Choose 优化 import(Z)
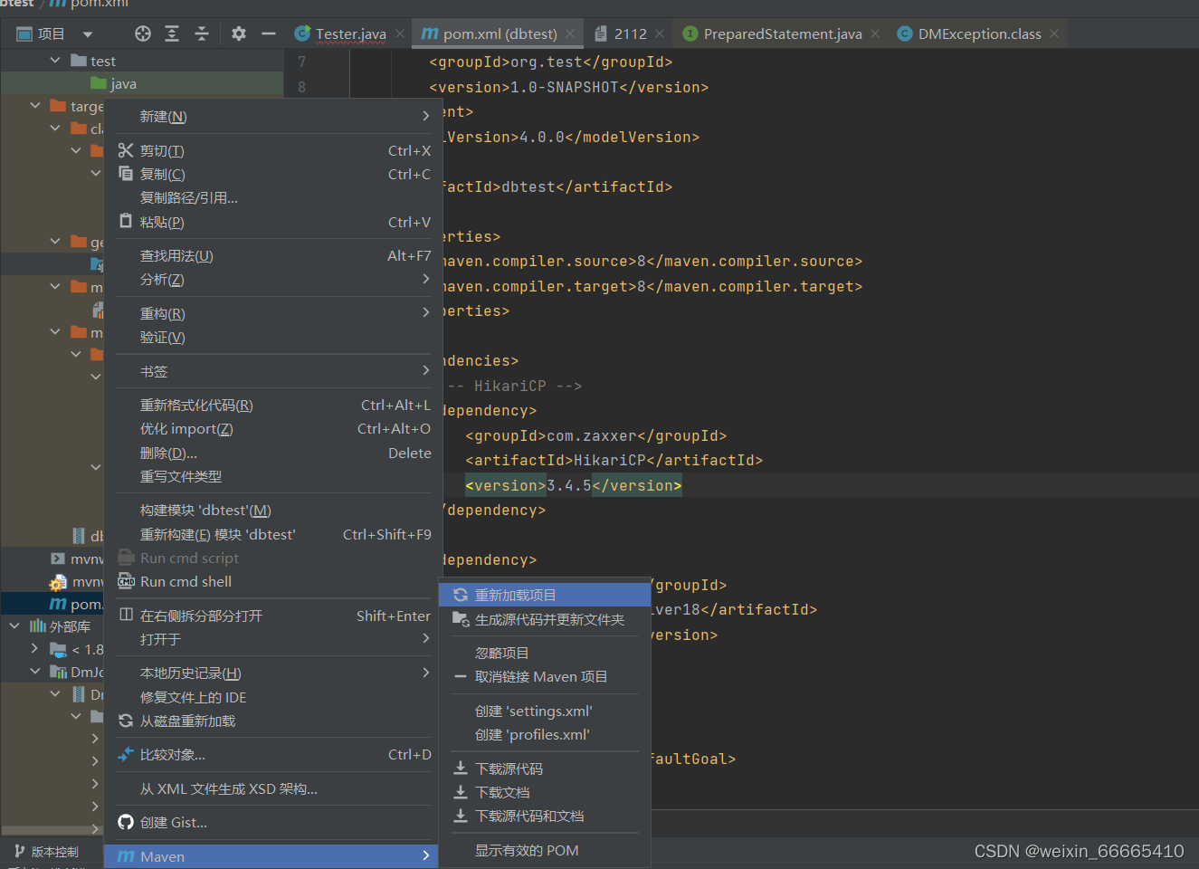1199x869 pixels. [x=271, y=429]
